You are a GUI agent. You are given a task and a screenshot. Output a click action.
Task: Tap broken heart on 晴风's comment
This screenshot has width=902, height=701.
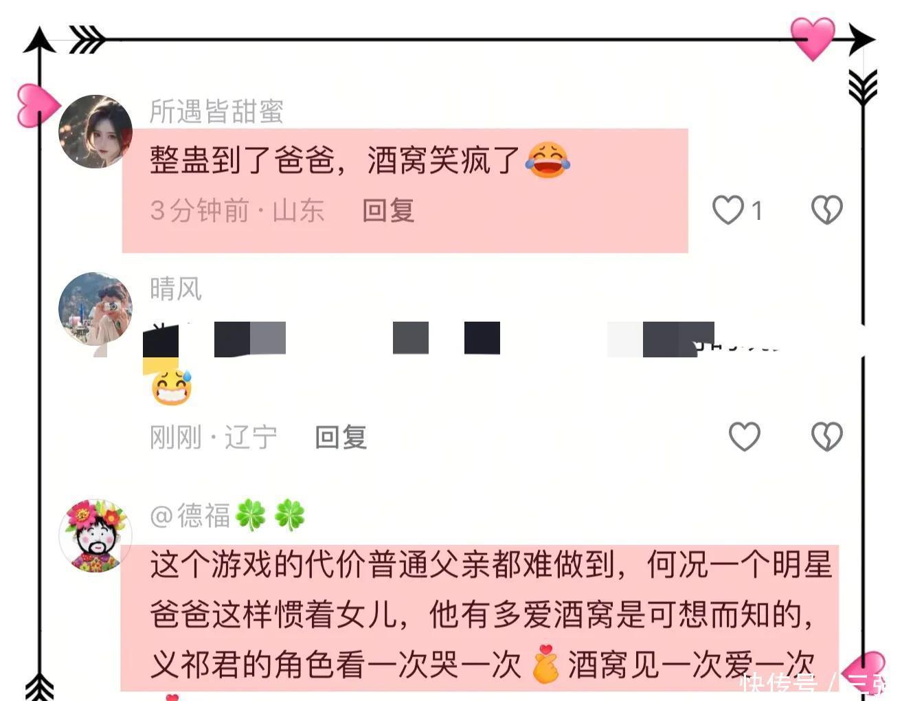point(826,436)
